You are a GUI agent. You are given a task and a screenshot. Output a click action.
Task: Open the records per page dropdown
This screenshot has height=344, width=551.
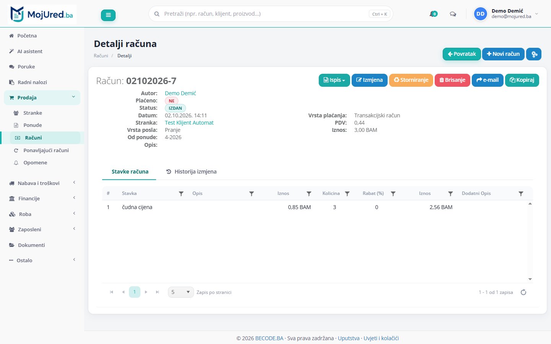[x=181, y=292]
